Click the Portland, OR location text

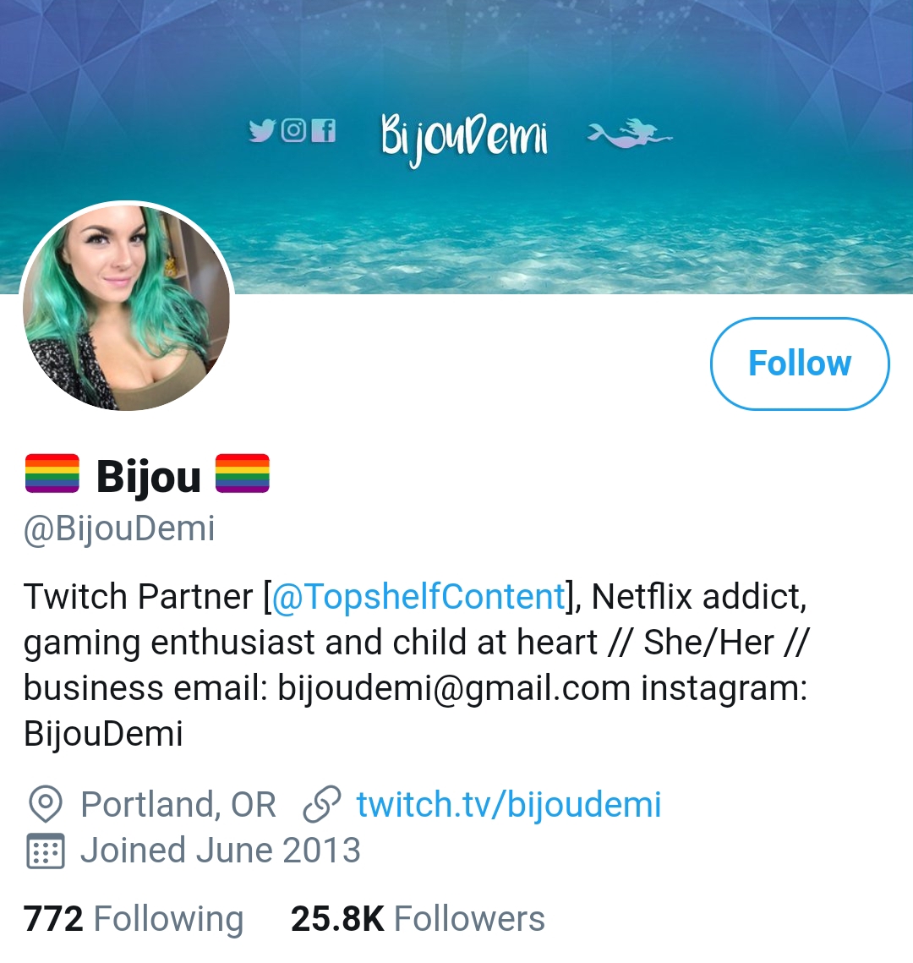pyautogui.click(x=178, y=804)
